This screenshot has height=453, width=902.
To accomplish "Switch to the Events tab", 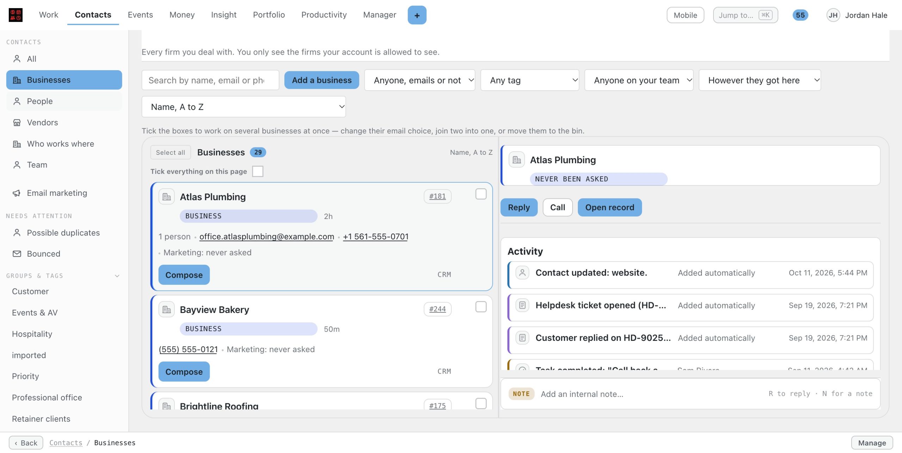I will [140, 15].
